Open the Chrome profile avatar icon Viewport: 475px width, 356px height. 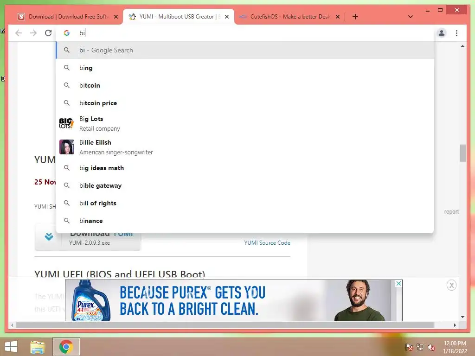(x=442, y=33)
